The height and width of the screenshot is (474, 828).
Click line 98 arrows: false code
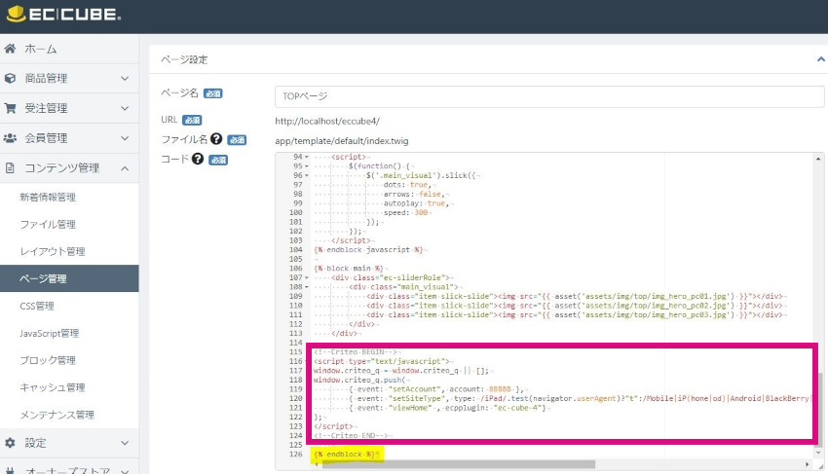(415, 195)
